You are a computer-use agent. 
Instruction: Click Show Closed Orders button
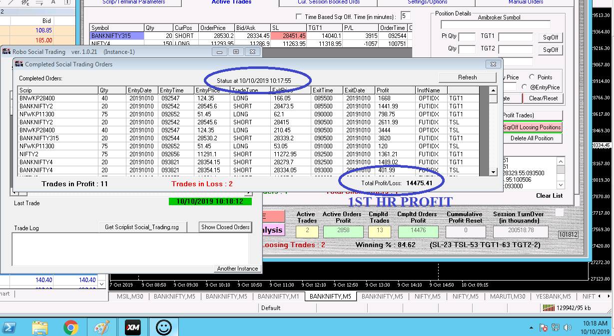(225, 227)
